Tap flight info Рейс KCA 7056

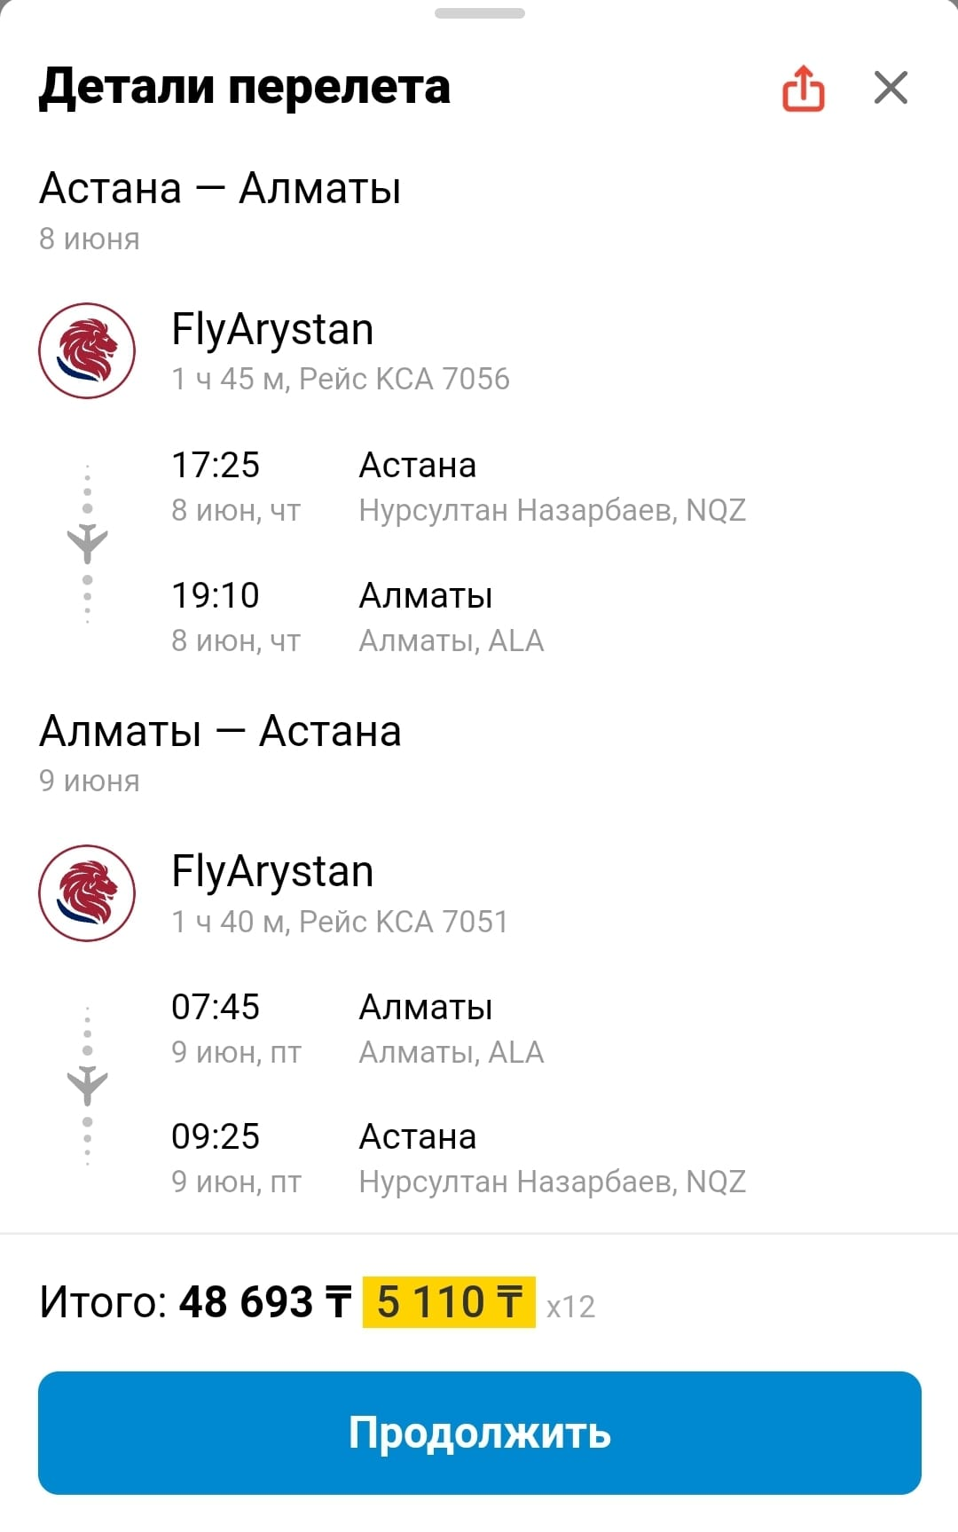[404, 380]
